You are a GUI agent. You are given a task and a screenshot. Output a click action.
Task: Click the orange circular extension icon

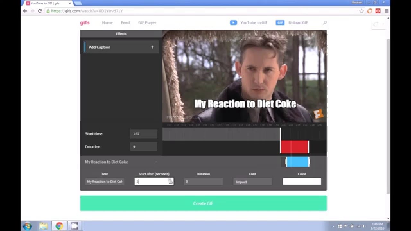tap(370, 11)
